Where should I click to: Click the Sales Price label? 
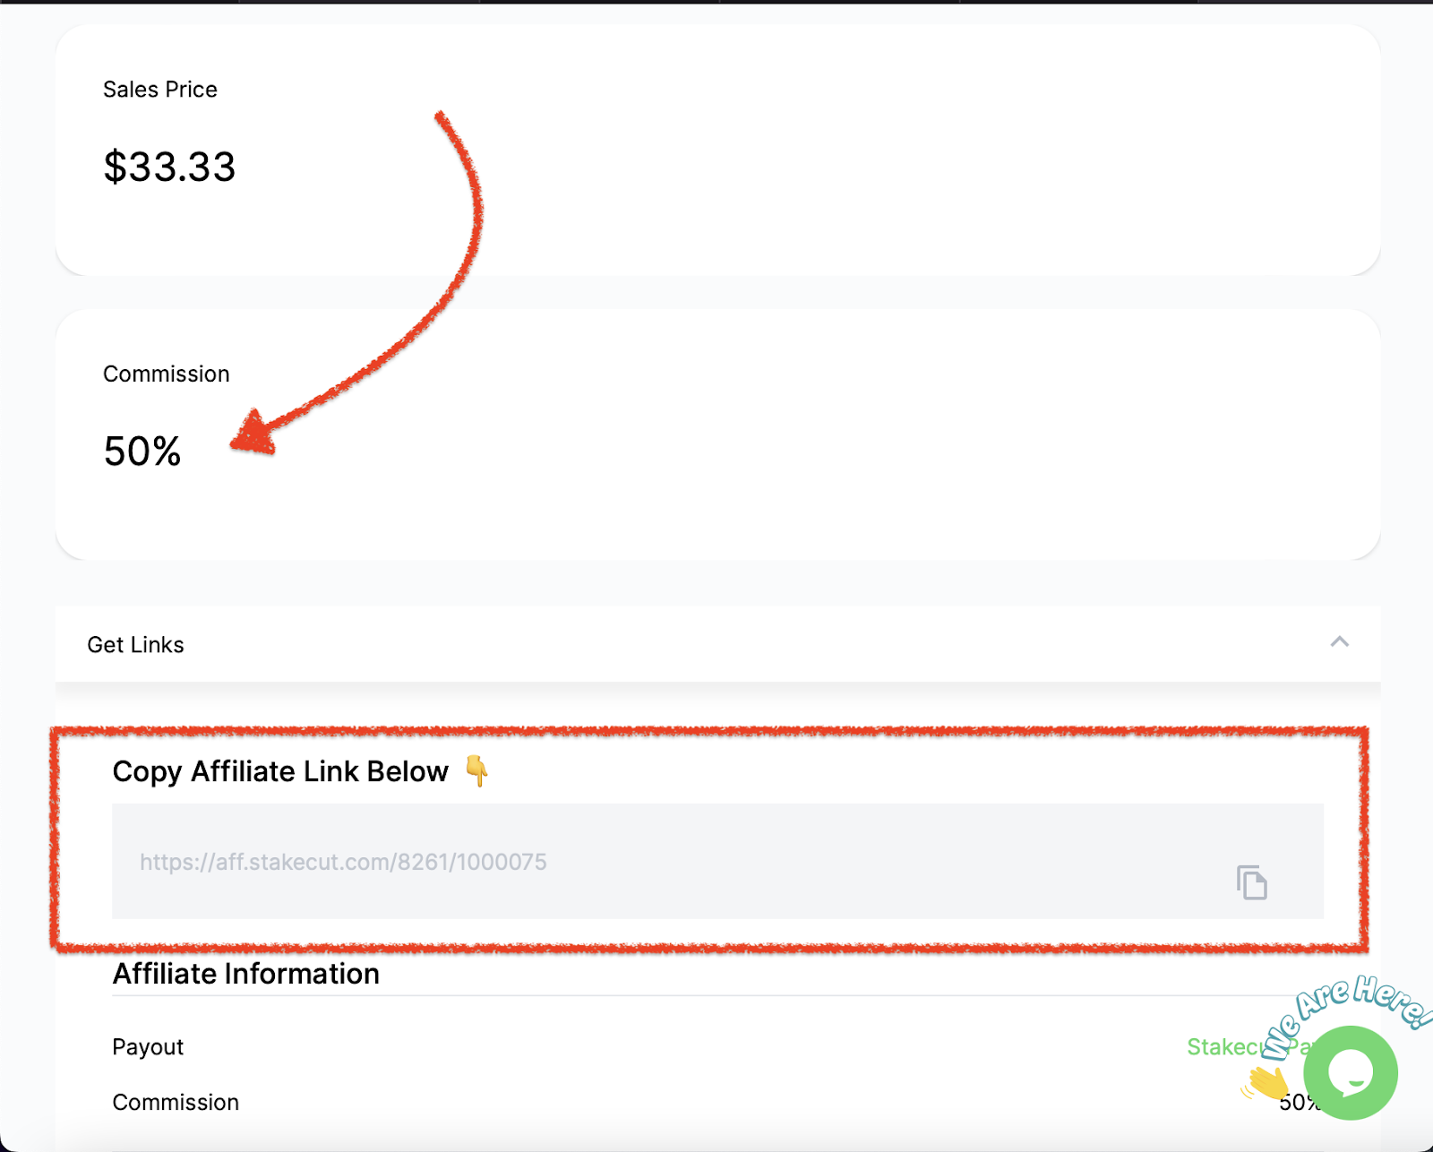160,90
